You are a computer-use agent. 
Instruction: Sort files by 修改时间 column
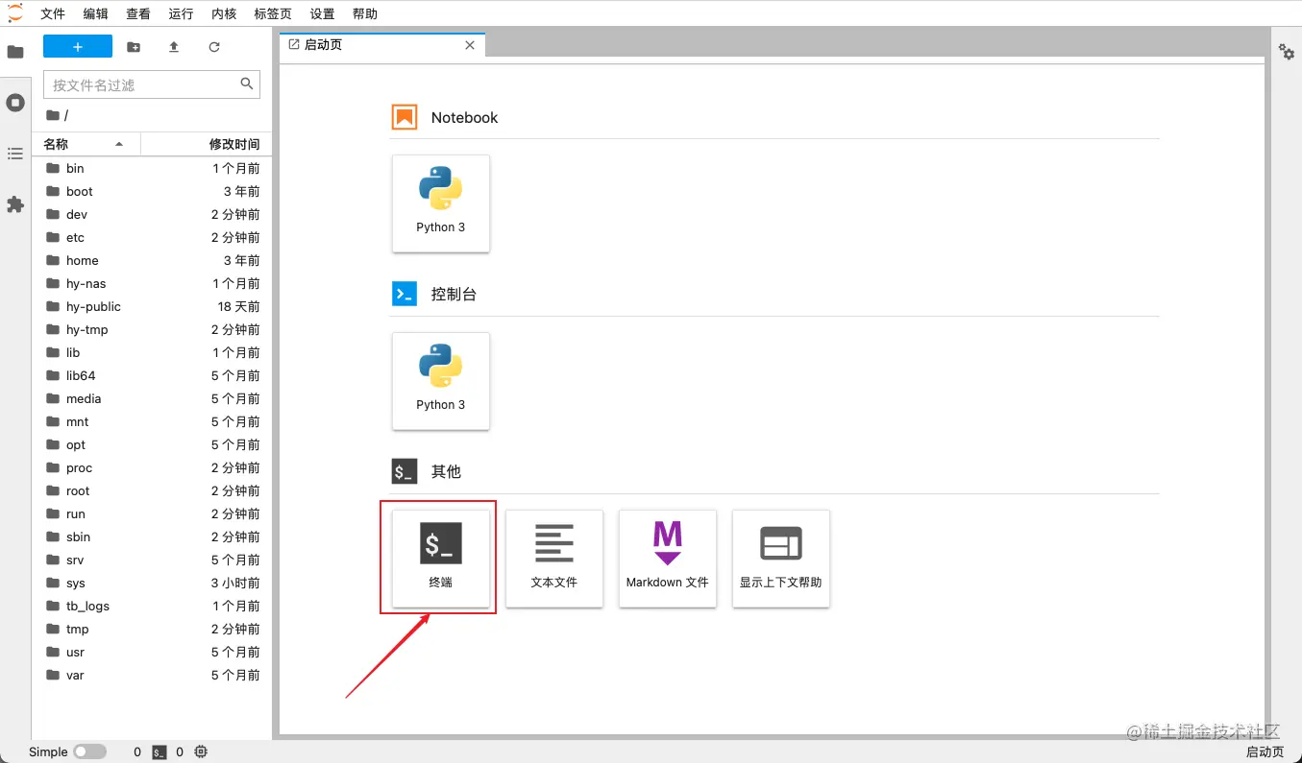click(x=206, y=144)
